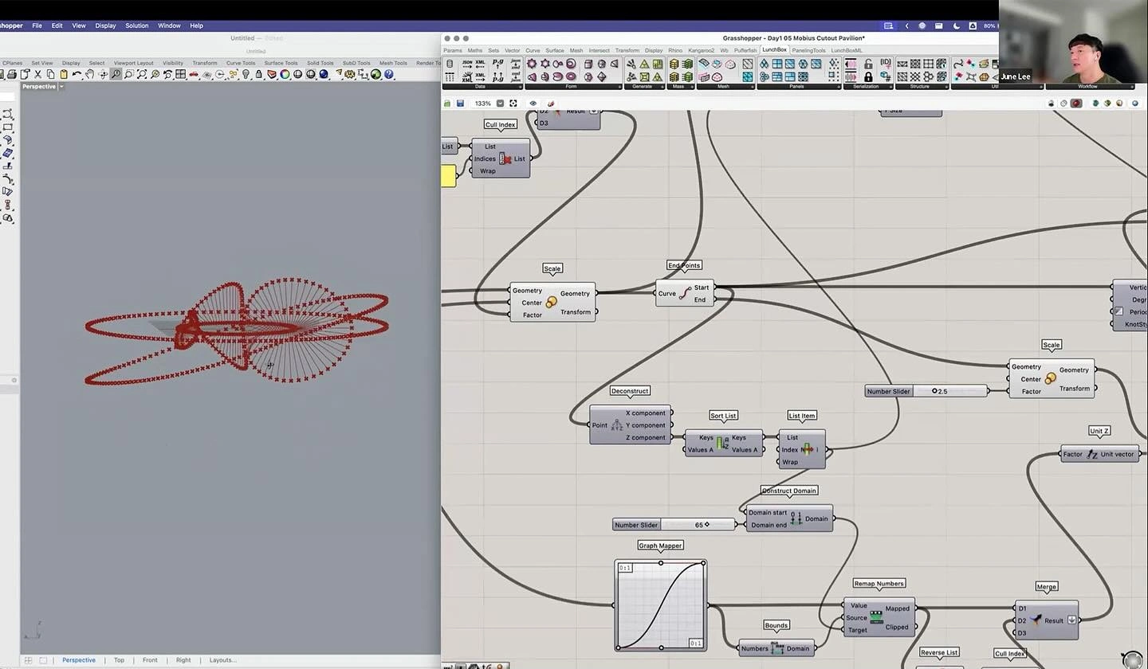Click the Unit Z component label
The image size is (1148, 669).
(x=1099, y=431)
